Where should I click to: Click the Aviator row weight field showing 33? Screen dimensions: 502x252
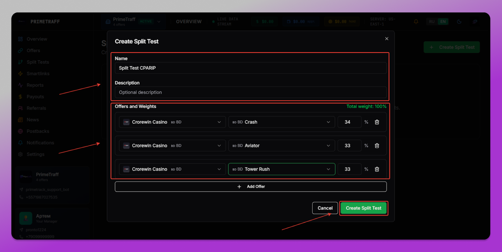[x=349, y=146]
